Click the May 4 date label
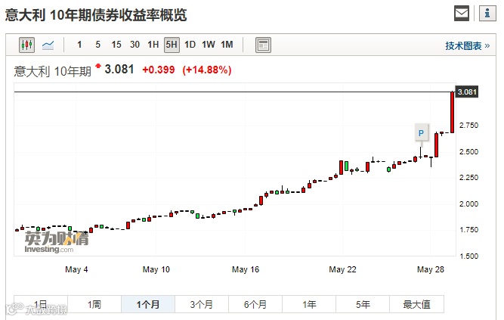This screenshot has height=320, width=504. tap(76, 269)
